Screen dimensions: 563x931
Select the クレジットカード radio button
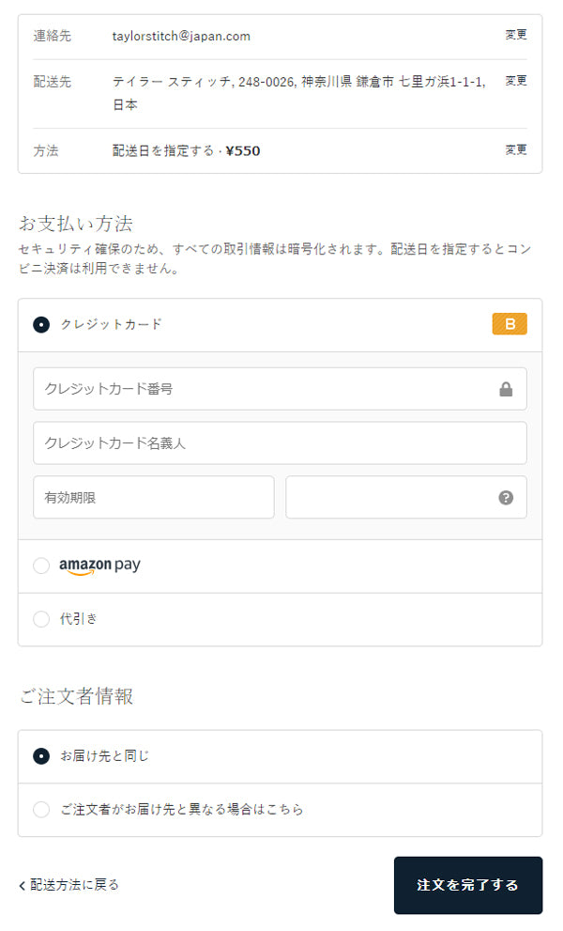(41, 325)
